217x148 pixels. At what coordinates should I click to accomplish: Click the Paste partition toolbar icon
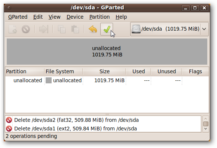75,29
